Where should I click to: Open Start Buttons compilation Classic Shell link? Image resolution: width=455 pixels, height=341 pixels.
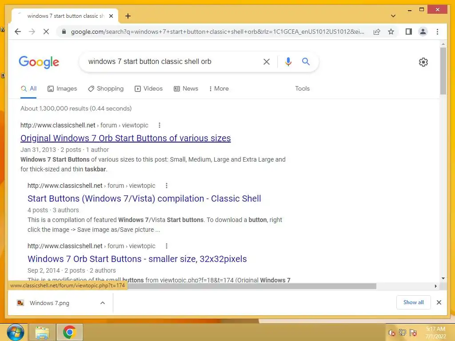tap(144, 198)
